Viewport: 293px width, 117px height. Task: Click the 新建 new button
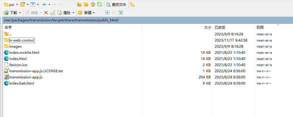(85, 13)
